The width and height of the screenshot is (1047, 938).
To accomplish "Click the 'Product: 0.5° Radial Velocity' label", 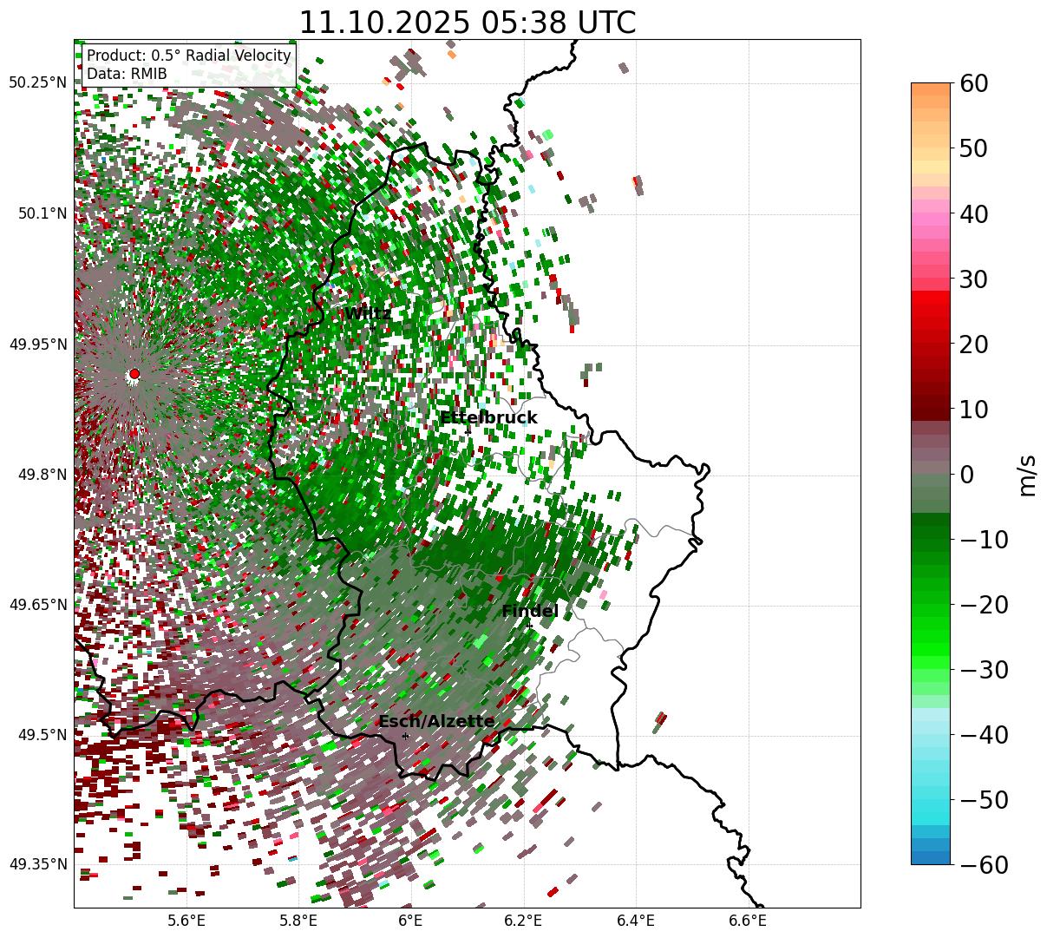I will 189,56.
